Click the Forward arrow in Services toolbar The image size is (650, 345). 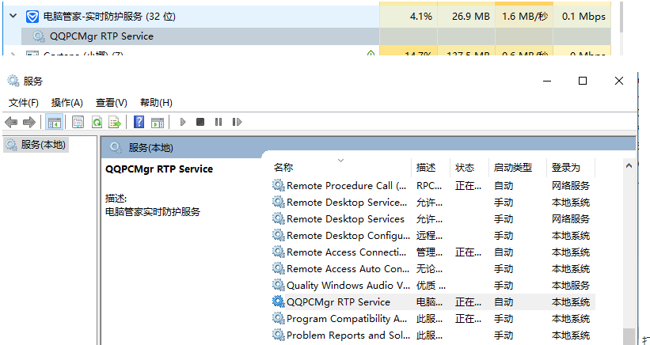point(29,122)
